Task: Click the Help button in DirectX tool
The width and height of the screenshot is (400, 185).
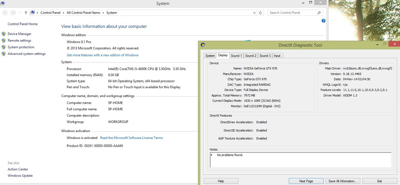Action: (x=221, y=181)
